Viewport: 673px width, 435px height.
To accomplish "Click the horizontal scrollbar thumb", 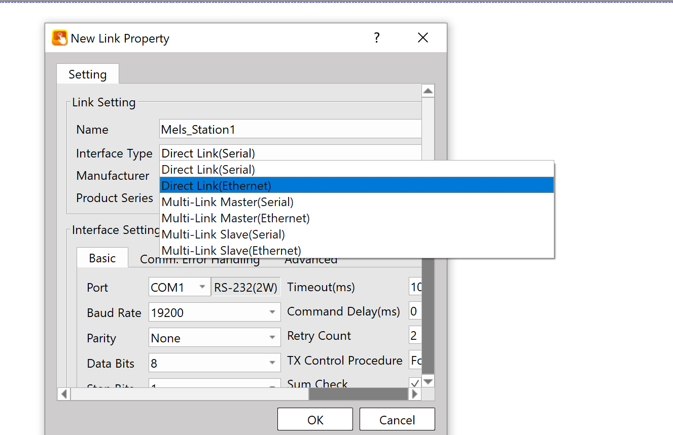I will coord(358,394).
